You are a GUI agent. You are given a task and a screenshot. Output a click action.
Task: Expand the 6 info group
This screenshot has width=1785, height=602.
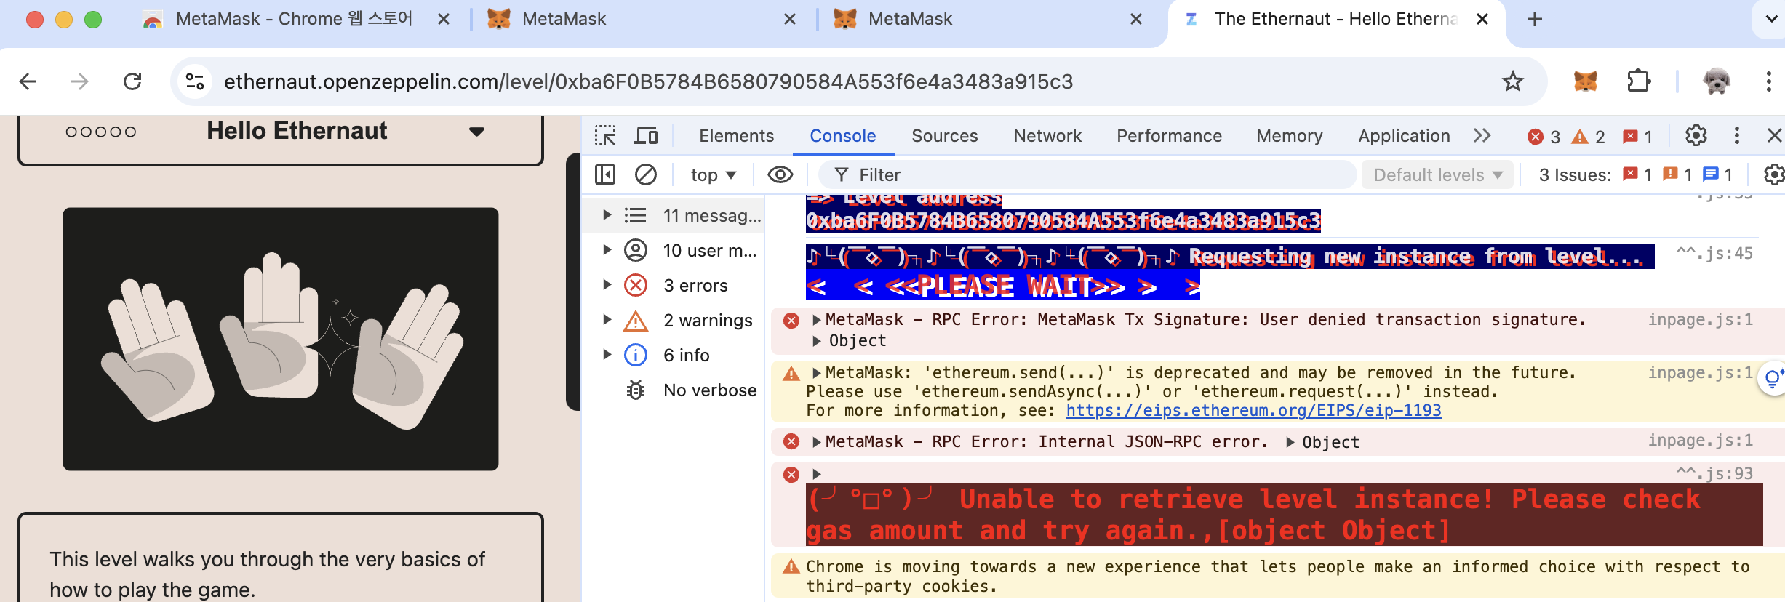[607, 355]
